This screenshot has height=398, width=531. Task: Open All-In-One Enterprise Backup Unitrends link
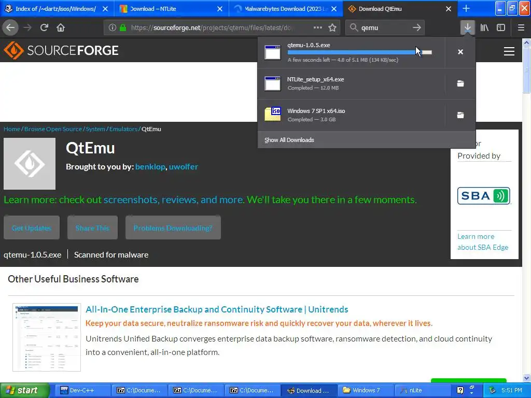(x=217, y=309)
